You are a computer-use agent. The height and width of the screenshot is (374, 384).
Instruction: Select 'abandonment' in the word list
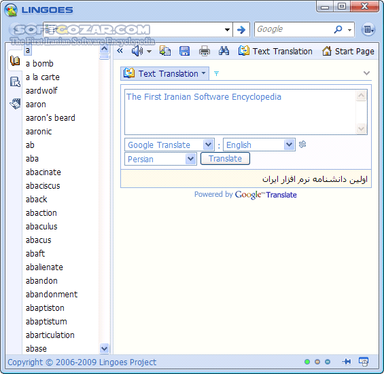[52, 295]
